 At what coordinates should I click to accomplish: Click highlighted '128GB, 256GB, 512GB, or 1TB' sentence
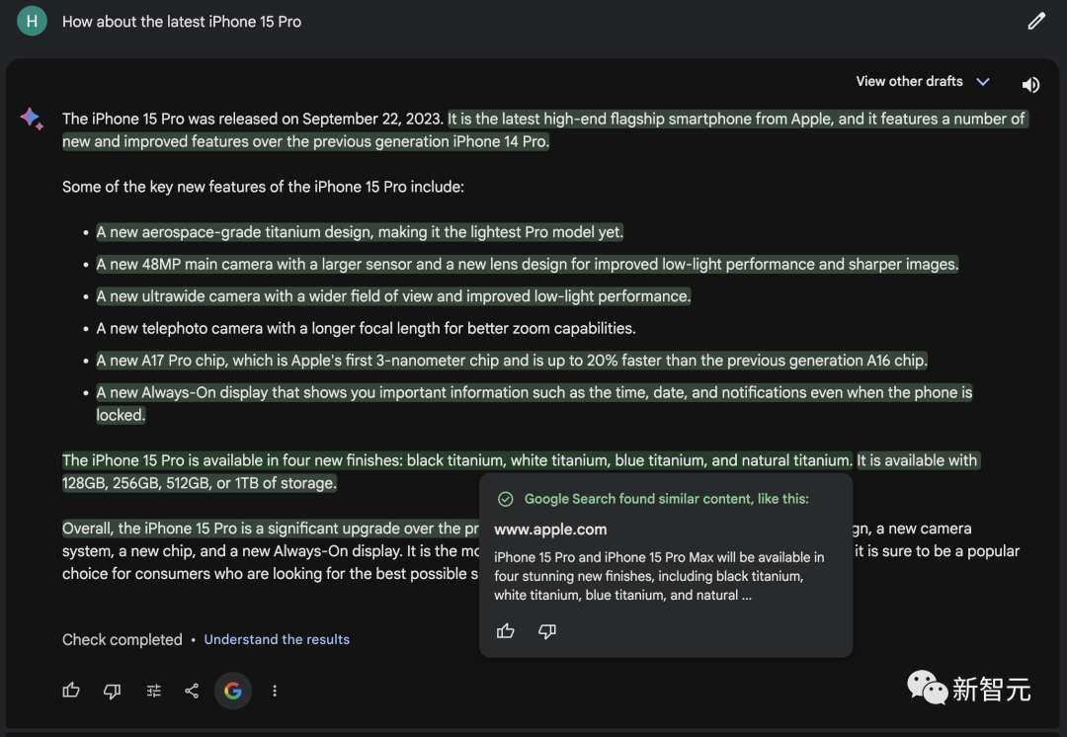[x=200, y=483]
